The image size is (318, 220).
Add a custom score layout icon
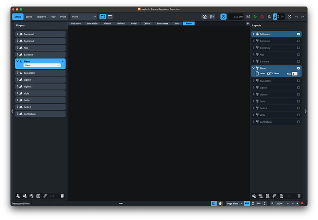(267, 196)
